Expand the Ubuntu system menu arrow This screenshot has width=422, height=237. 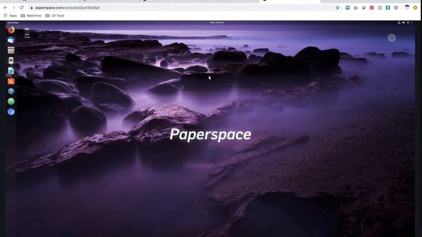pyautogui.click(x=411, y=22)
